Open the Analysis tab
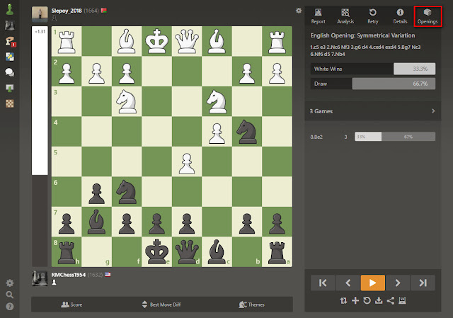 345,16
